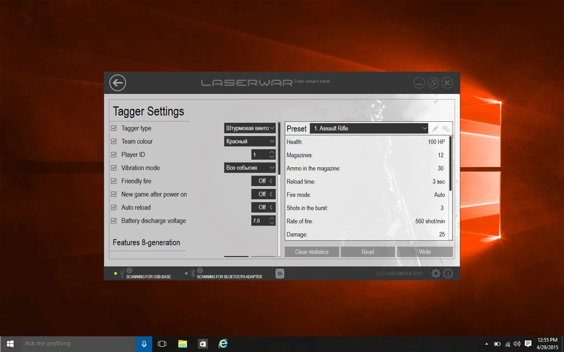Open the Tagger type dropdown

[x=250, y=128]
